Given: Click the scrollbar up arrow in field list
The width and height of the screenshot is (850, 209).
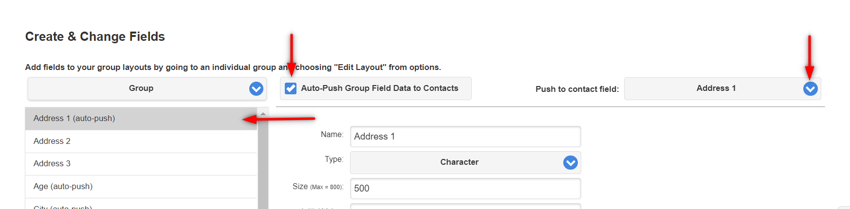Looking at the screenshot, I should pos(263,114).
